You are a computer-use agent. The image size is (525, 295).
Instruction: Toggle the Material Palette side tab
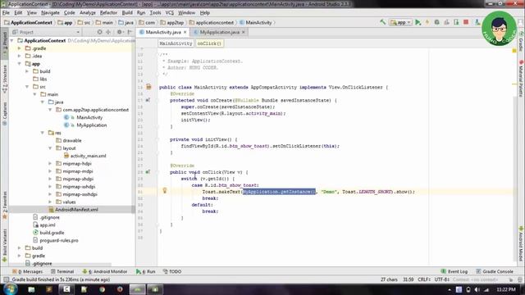pyautogui.click(x=521, y=79)
